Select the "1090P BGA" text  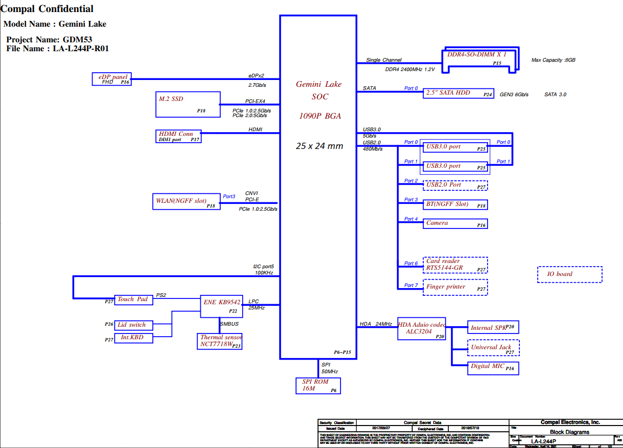pyautogui.click(x=320, y=116)
